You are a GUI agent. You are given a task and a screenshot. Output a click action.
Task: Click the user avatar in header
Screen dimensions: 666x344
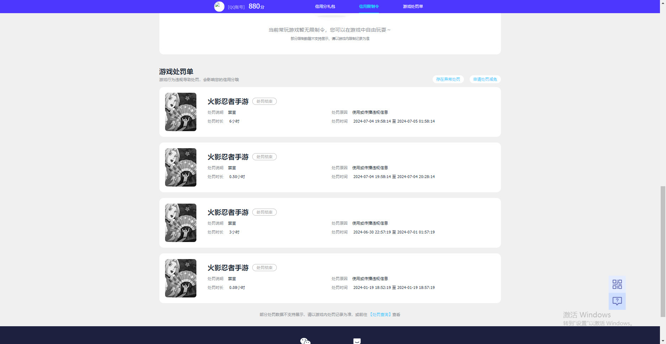coord(219,6)
